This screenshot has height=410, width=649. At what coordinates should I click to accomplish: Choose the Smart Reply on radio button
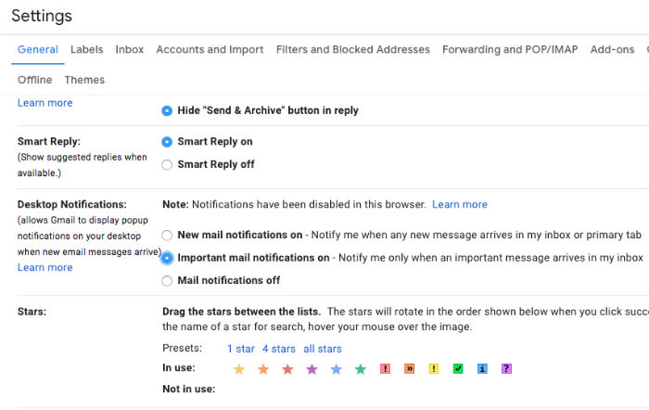(x=167, y=142)
